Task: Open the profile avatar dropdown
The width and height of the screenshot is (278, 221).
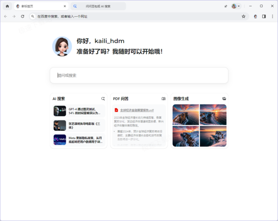Action: (x=236, y=6)
